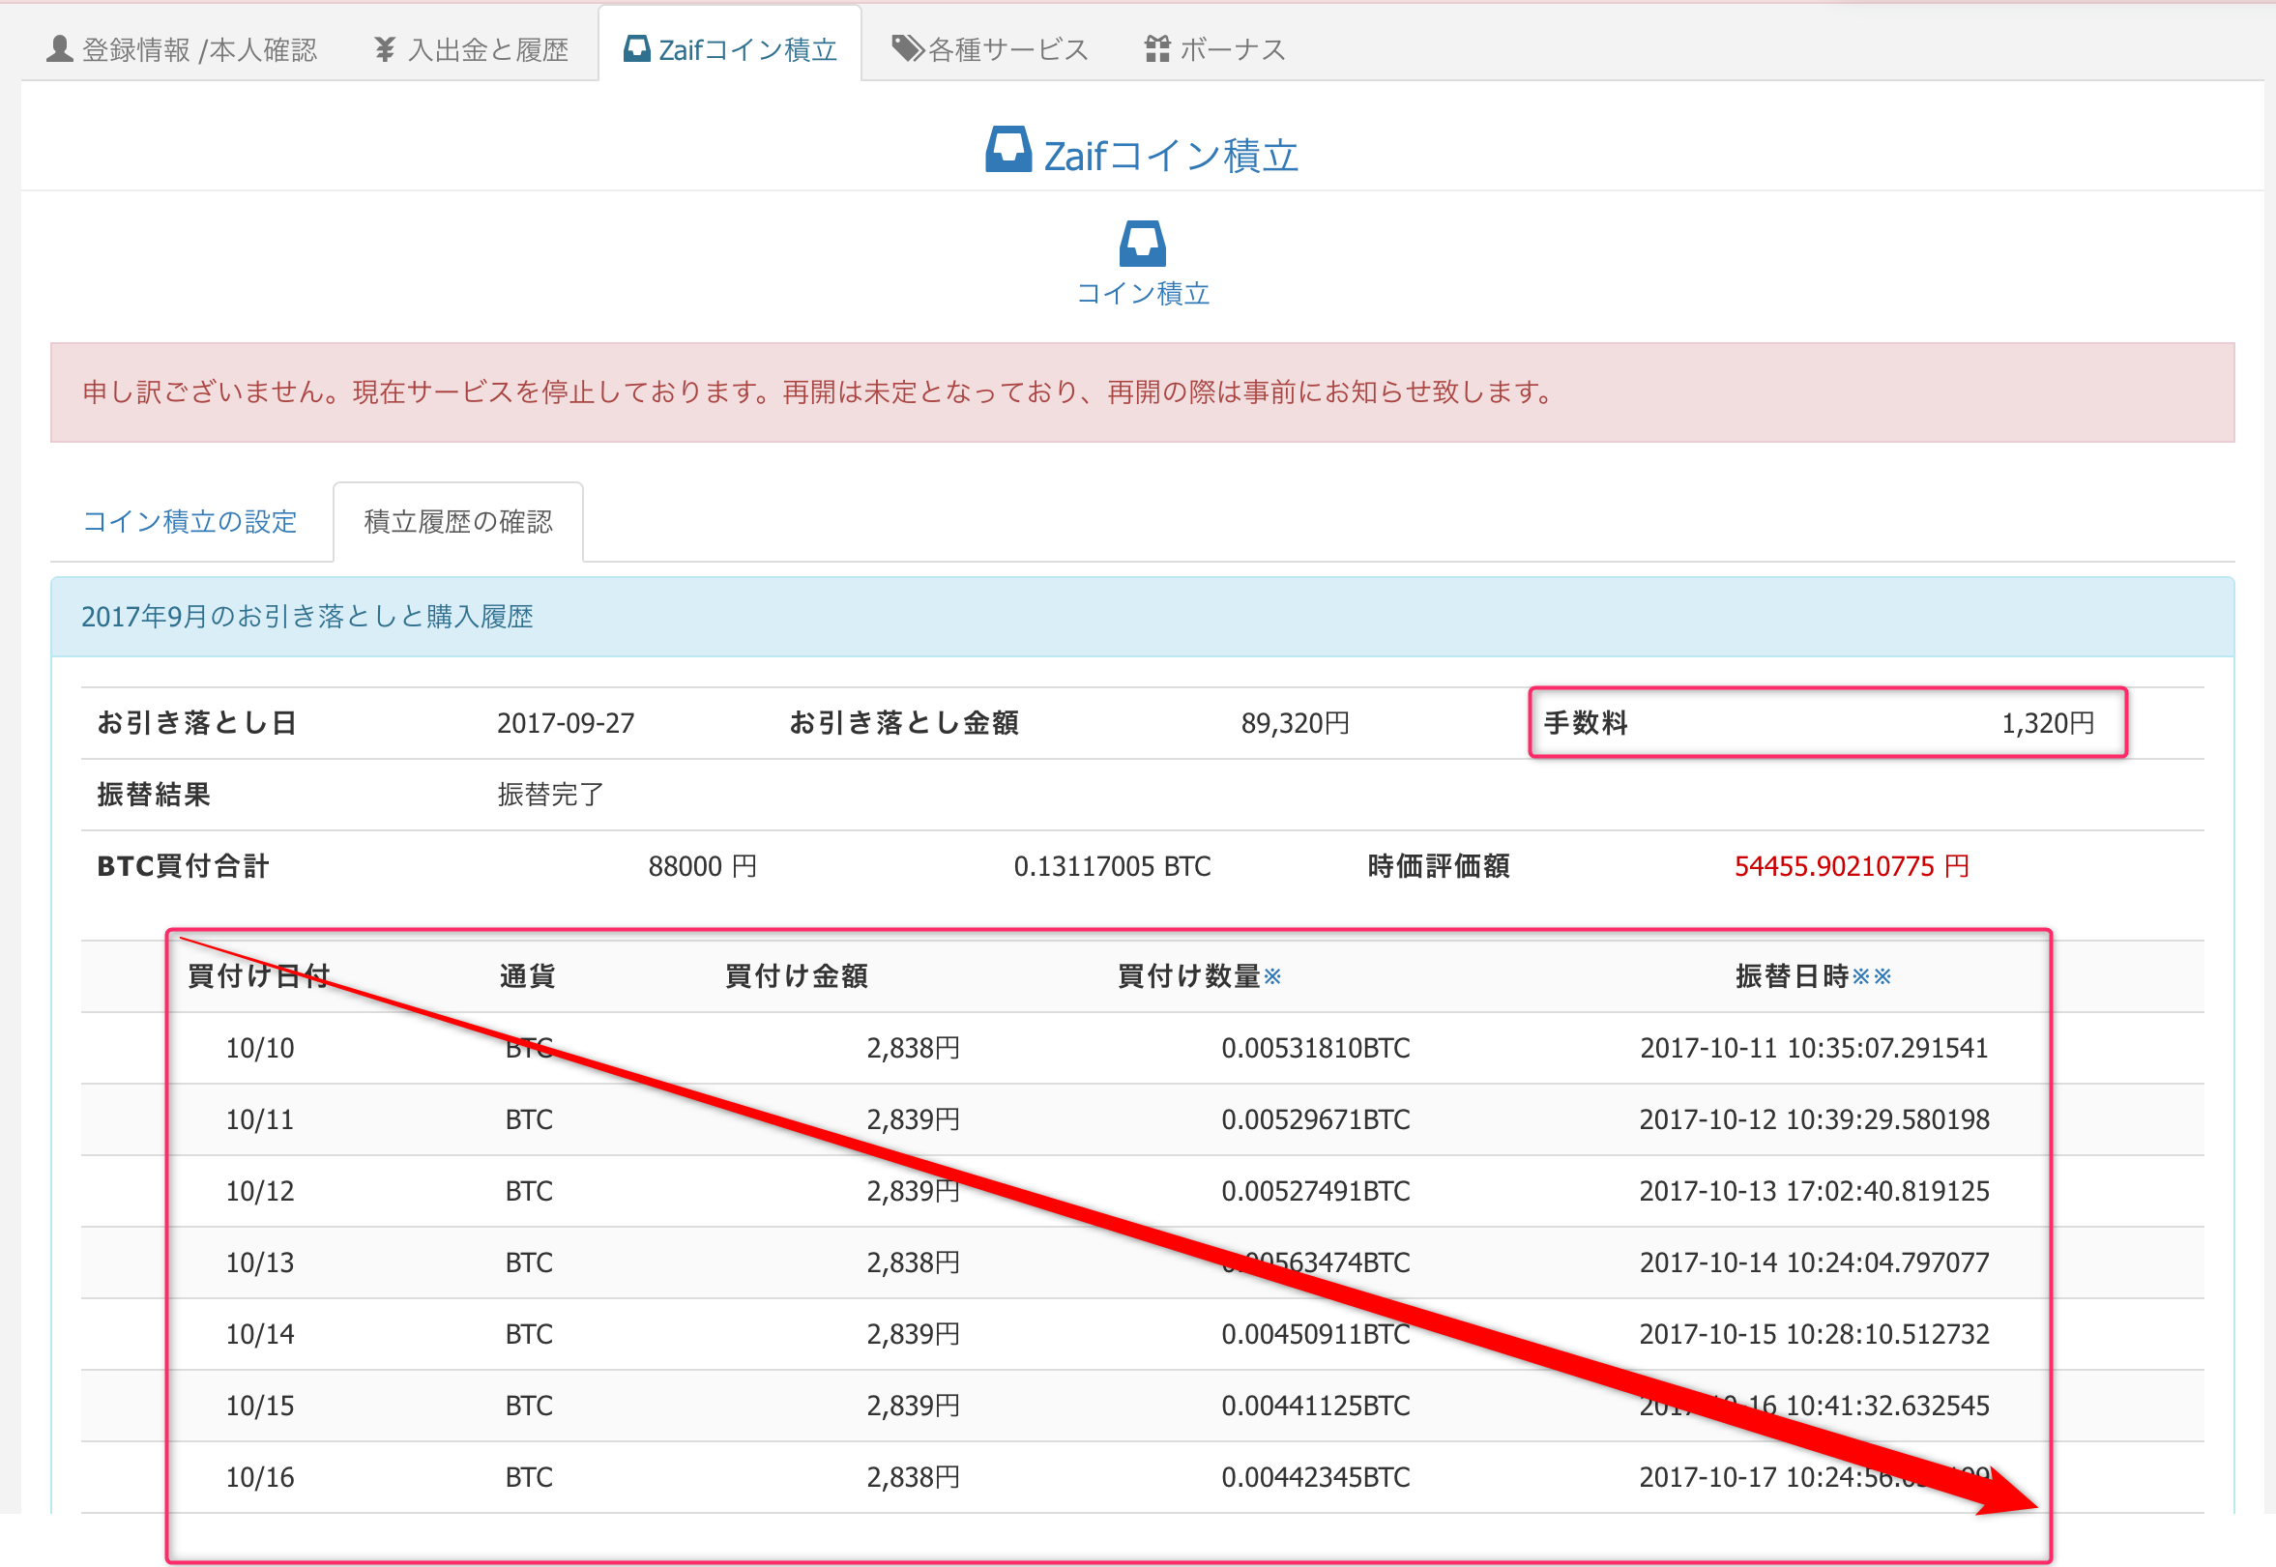Click the timestamp 2017-10-13 17:02:40.819125
The image size is (2276, 1567).
1815,1191
